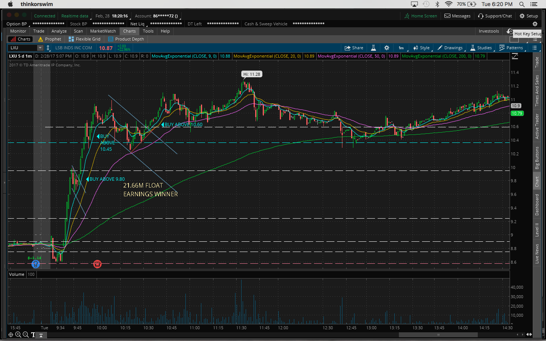This screenshot has width=546, height=341.
Task: Select the MovAvgExponential (CLOSE, 200, 0) study label
Action: pyautogui.click(x=437, y=56)
